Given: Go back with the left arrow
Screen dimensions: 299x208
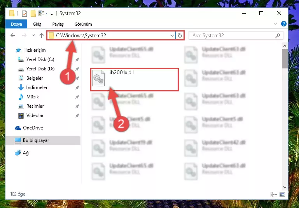Looking at the screenshot, I should (x=13, y=35).
